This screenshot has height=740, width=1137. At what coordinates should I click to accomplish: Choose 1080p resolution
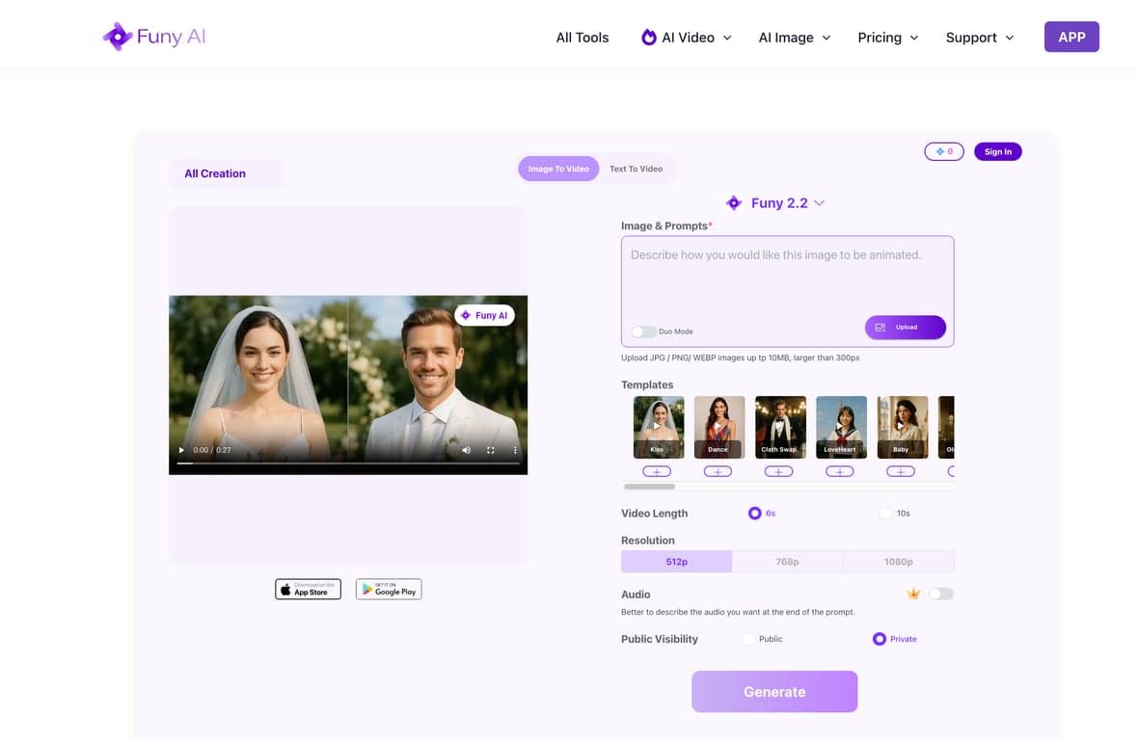(898, 562)
